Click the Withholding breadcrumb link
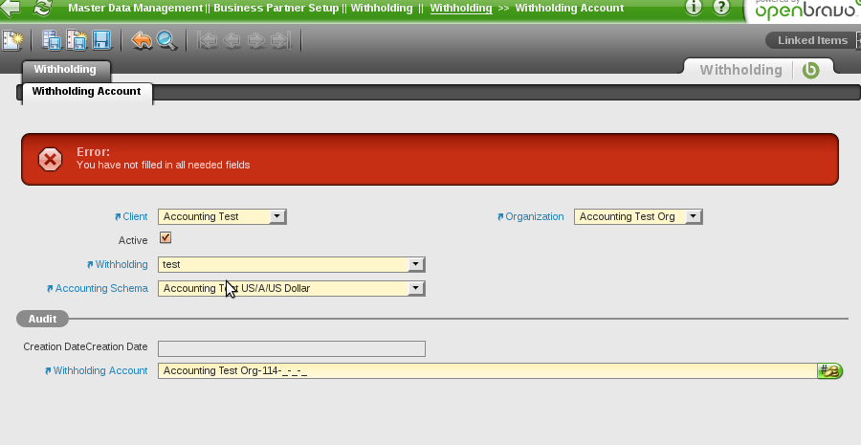The image size is (861, 445). coord(461,9)
